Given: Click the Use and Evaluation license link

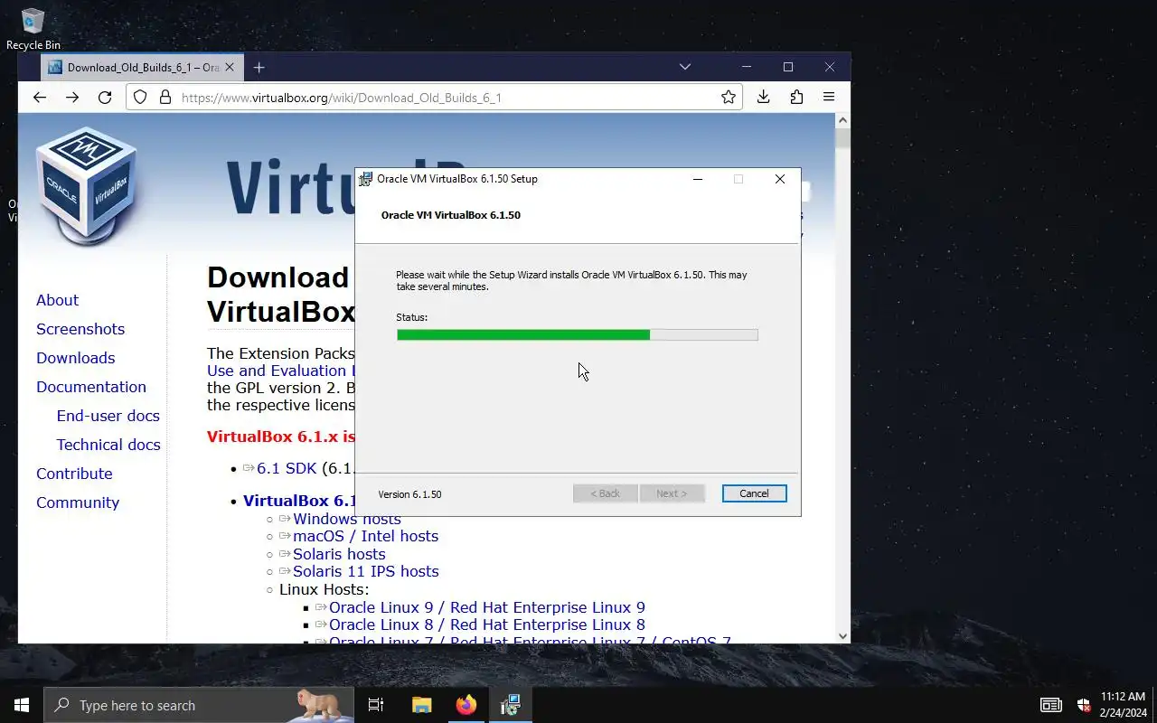Looking at the screenshot, I should [280, 371].
